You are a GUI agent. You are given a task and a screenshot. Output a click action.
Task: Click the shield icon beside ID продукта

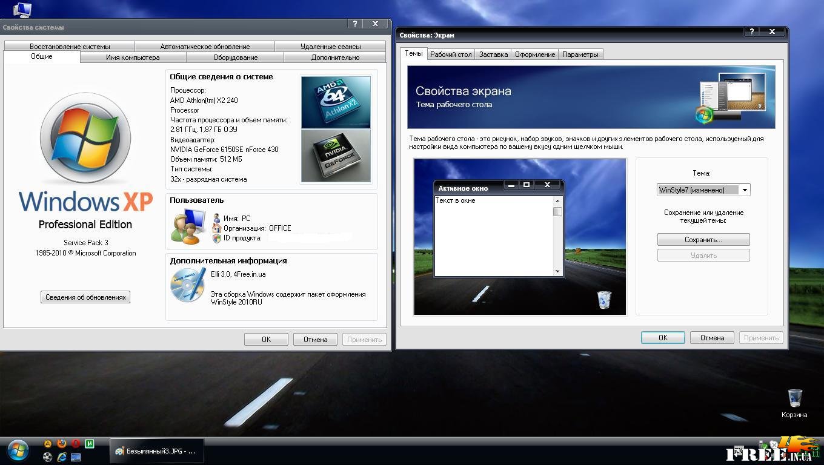point(217,238)
